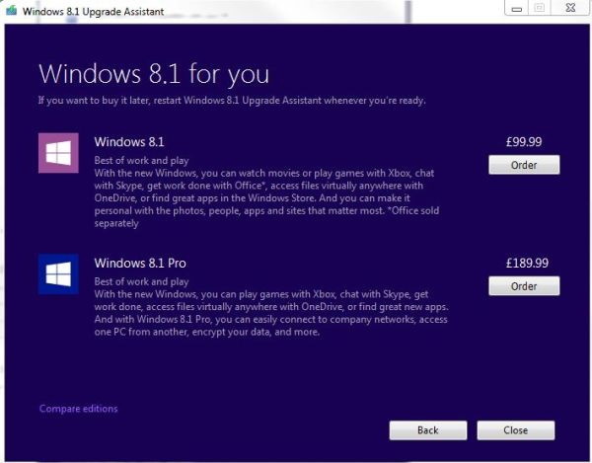The height and width of the screenshot is (463, 592).
Task: Click the Windows 8.1 description mentioning Office sold separately
Action: click(x=266, y=197)
